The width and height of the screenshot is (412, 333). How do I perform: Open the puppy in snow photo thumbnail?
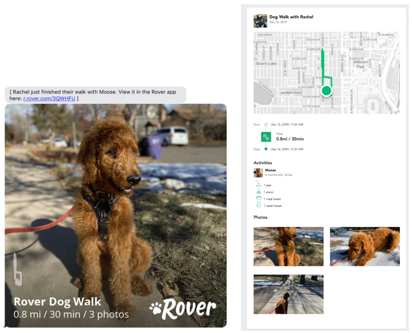coord(365,246)
